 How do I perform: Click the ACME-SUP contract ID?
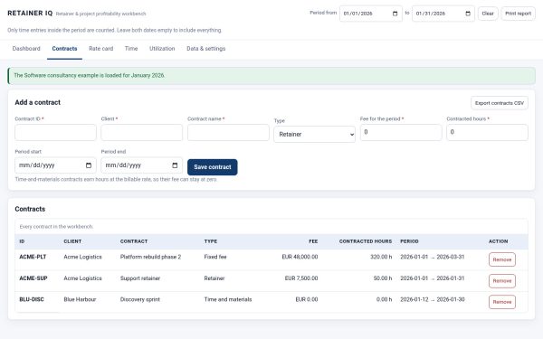pos(33,278)
